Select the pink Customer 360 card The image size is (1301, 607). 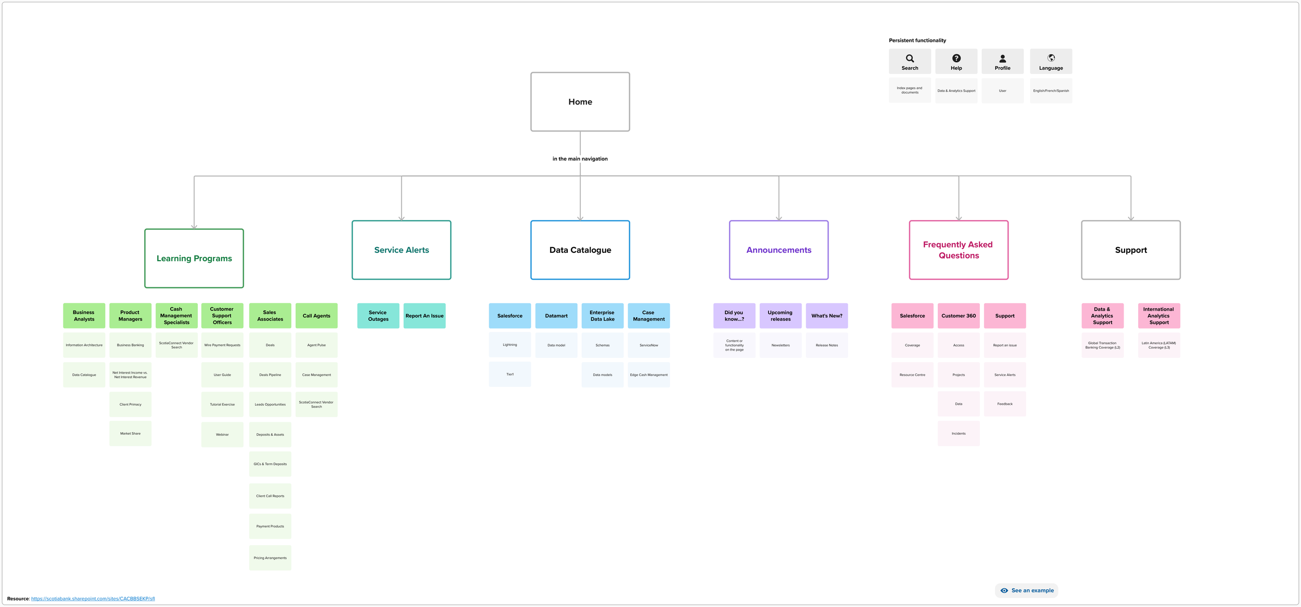point(958,316)
